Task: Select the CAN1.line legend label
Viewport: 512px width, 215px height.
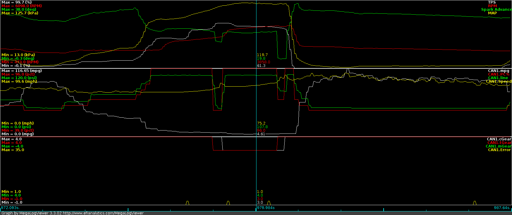Action: pyautogui.click(x=498, y=78)
